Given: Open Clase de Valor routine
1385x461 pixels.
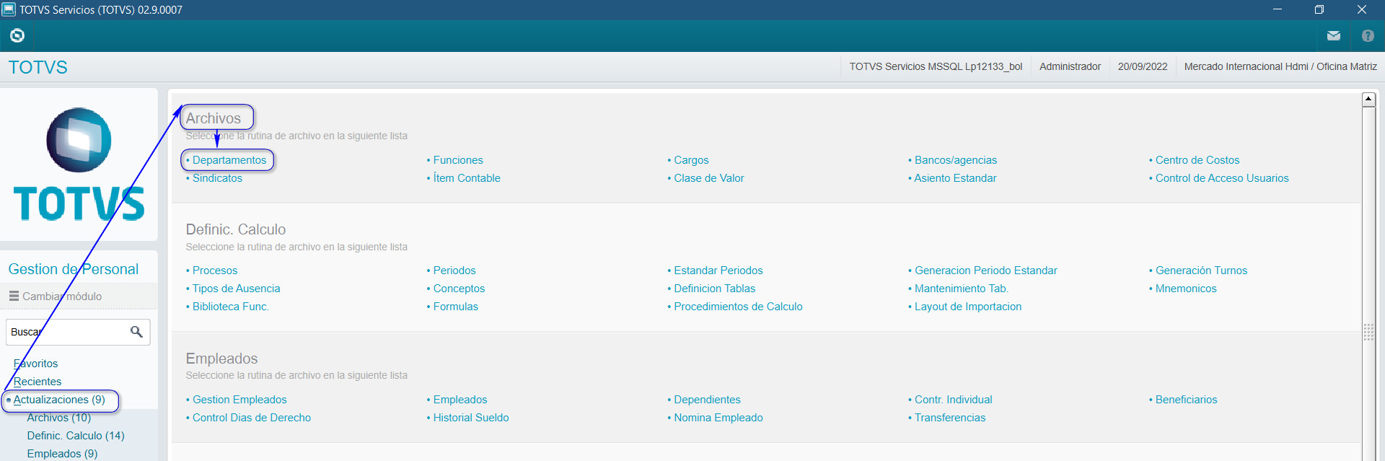Looking at the screenshot, I should [x=709, y=178].
